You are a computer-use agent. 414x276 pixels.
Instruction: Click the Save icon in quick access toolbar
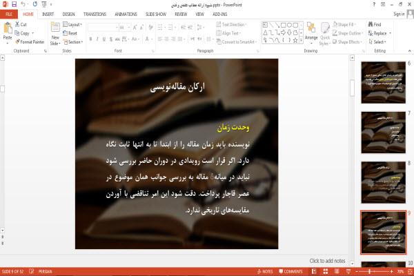[14, 4]
